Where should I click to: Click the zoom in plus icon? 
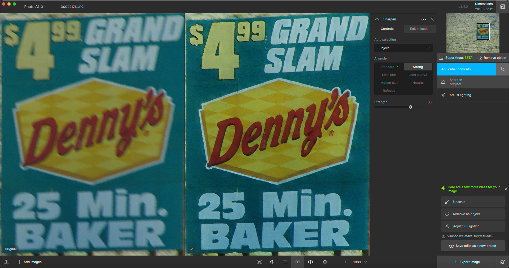pos(346,262)
